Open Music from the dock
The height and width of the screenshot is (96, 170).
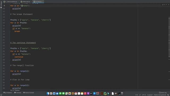point(85,93)
